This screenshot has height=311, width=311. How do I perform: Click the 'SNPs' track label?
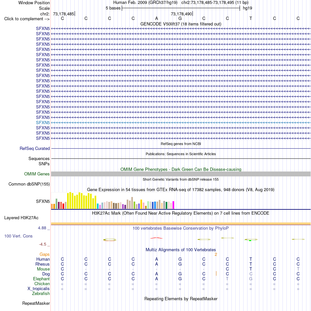pos(44,164)
